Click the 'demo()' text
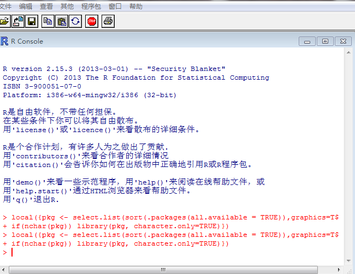Viewport: 355px width, 274px height. point(28,182)
